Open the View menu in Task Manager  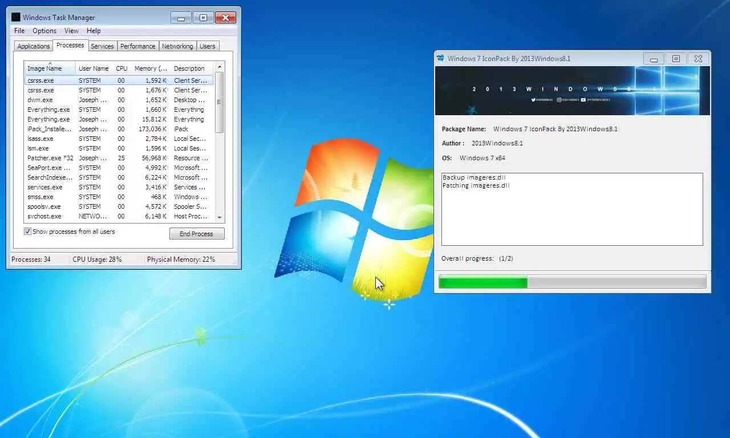pyautogui.click(x=71, y=31)
